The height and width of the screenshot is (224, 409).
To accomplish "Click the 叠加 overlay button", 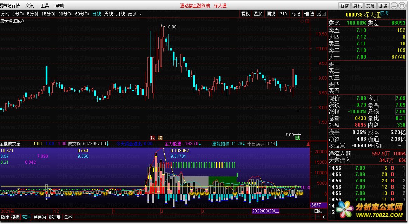I will tap(258, 14).
